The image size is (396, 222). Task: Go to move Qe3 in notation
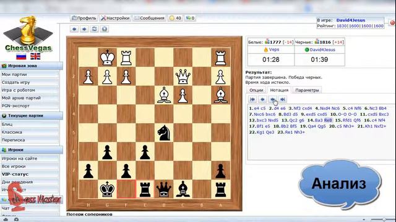[270, 132]
